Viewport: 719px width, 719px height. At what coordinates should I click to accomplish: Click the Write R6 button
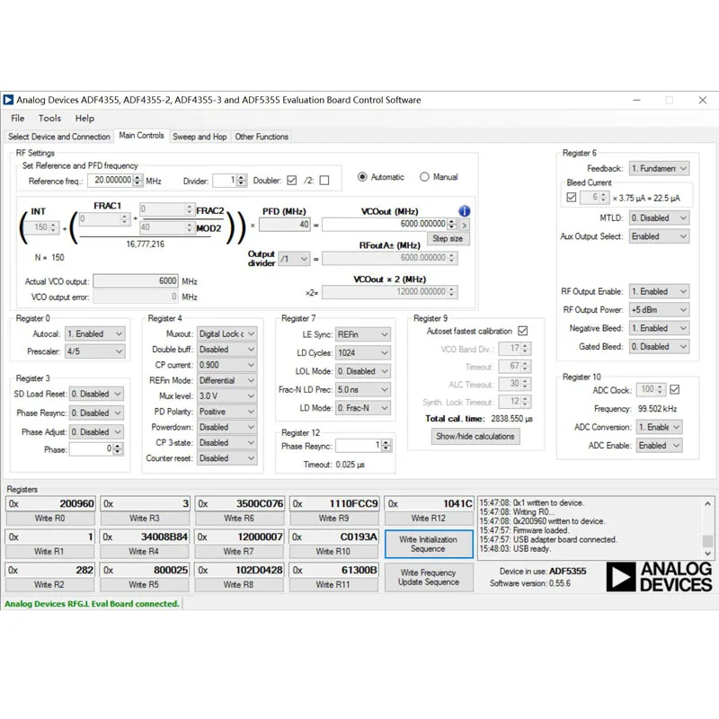pyautogui.click(x=239, y=519)
